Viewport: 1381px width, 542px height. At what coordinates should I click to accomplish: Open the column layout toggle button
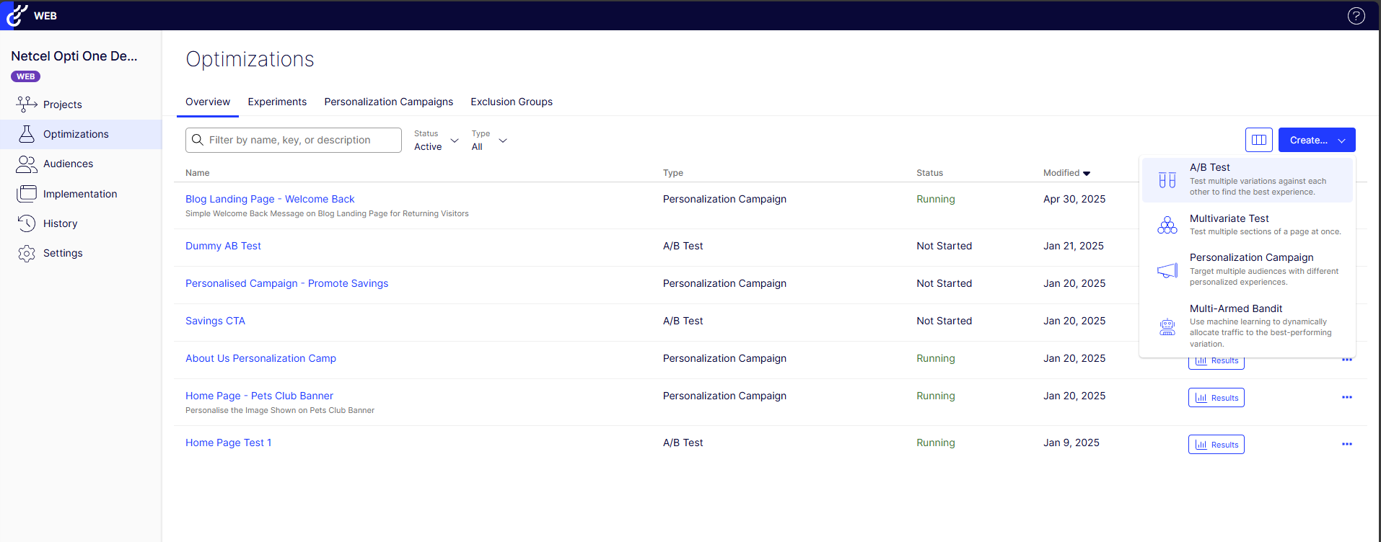point(1259,140)
